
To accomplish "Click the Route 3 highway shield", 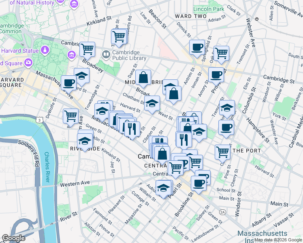I will coord(39,120).
